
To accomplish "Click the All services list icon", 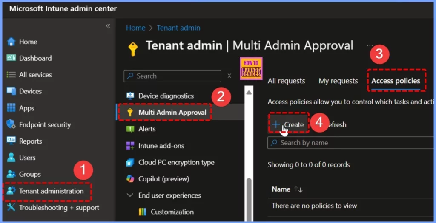I will pyautogui.click(x=11, y=75).
